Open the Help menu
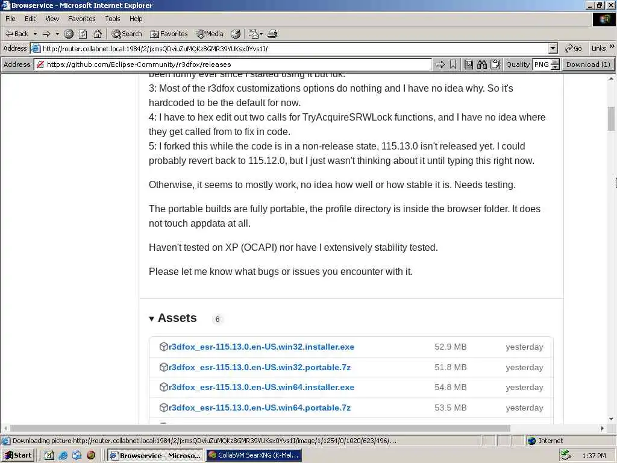 click(x=136, y=19)
